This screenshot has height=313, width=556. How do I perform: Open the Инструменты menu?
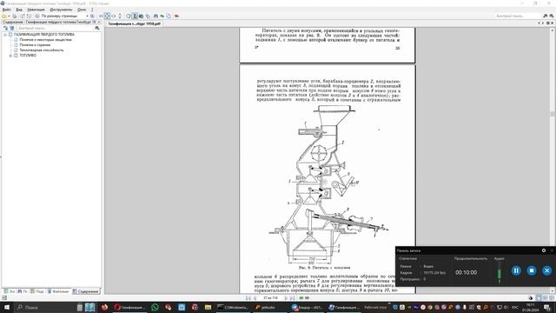coord(61,10)
